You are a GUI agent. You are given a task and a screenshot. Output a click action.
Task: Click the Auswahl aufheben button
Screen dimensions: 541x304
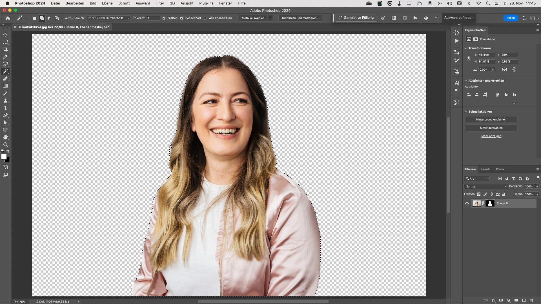point(459,17)
